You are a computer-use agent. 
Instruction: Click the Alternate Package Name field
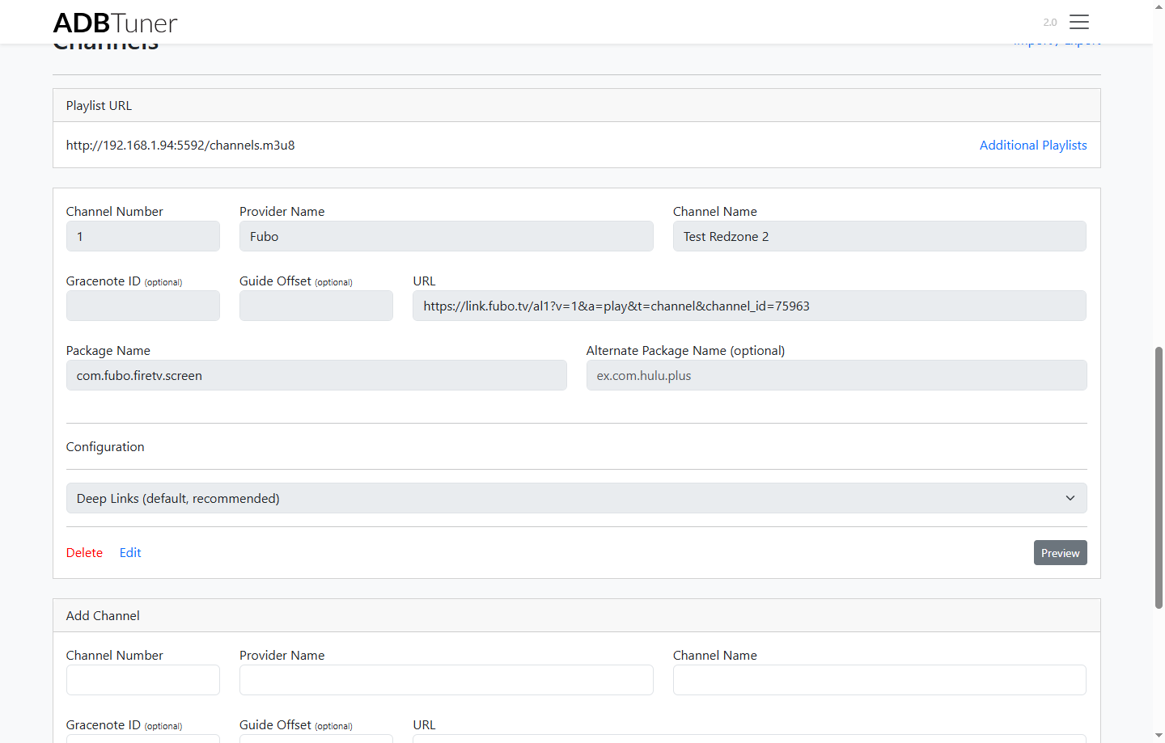pyautogui.click(x=836, y=376)
